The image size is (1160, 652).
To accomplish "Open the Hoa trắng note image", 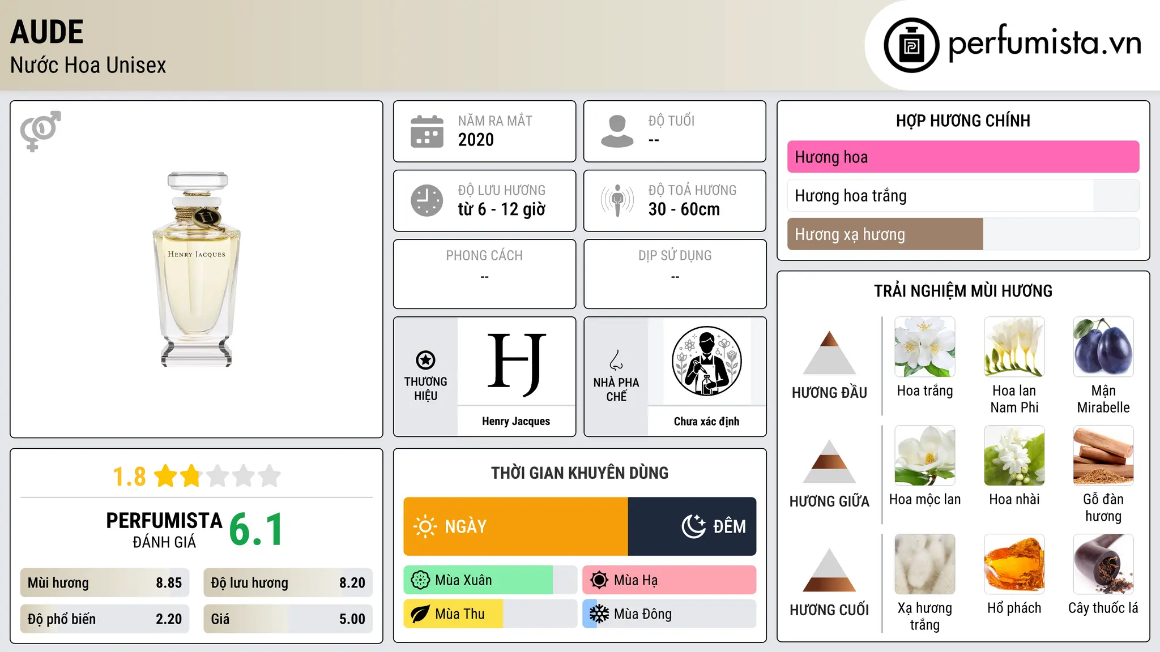I will coord(925,347).
